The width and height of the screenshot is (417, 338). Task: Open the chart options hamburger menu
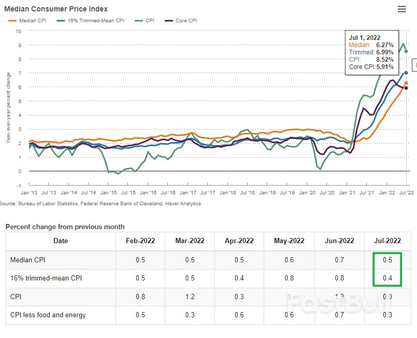[401, 9]
